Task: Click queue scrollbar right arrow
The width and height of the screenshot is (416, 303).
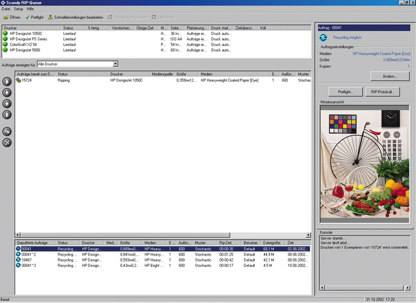Action: tap(308, 235)
